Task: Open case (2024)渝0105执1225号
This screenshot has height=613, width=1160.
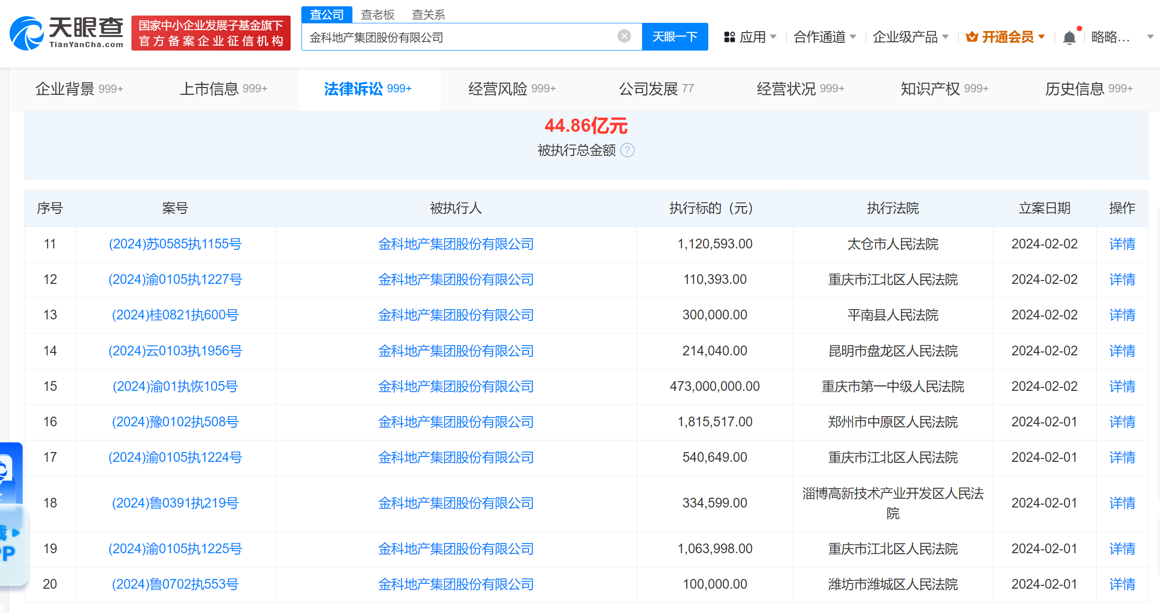Action: 175,549
